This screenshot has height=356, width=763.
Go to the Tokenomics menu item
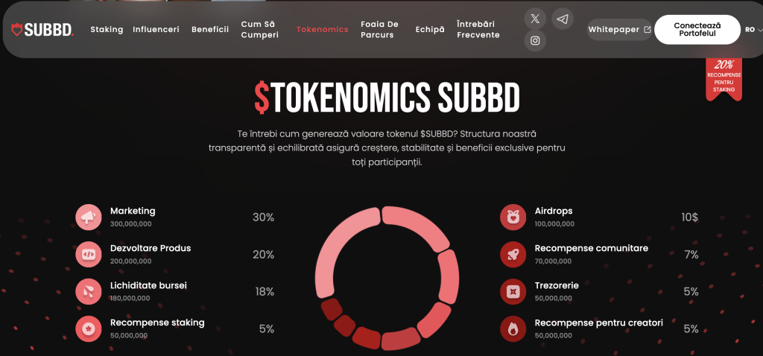[322, 29]
